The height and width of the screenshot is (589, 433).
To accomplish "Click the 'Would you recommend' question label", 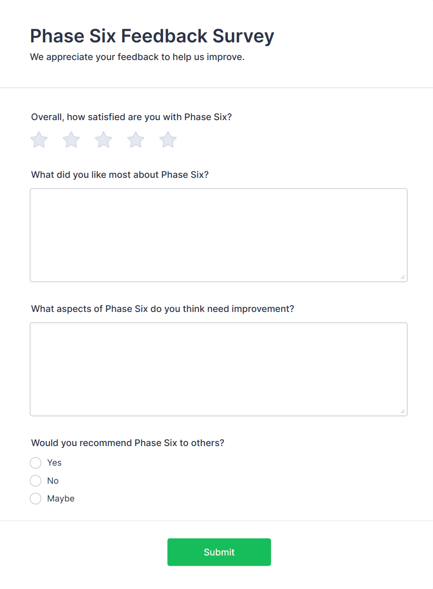I will pos(128,443).
